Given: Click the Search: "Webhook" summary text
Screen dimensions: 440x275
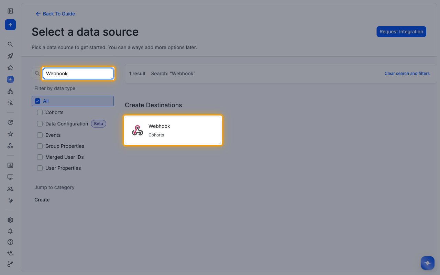Looking at the screenshot, I should [173, 74].
